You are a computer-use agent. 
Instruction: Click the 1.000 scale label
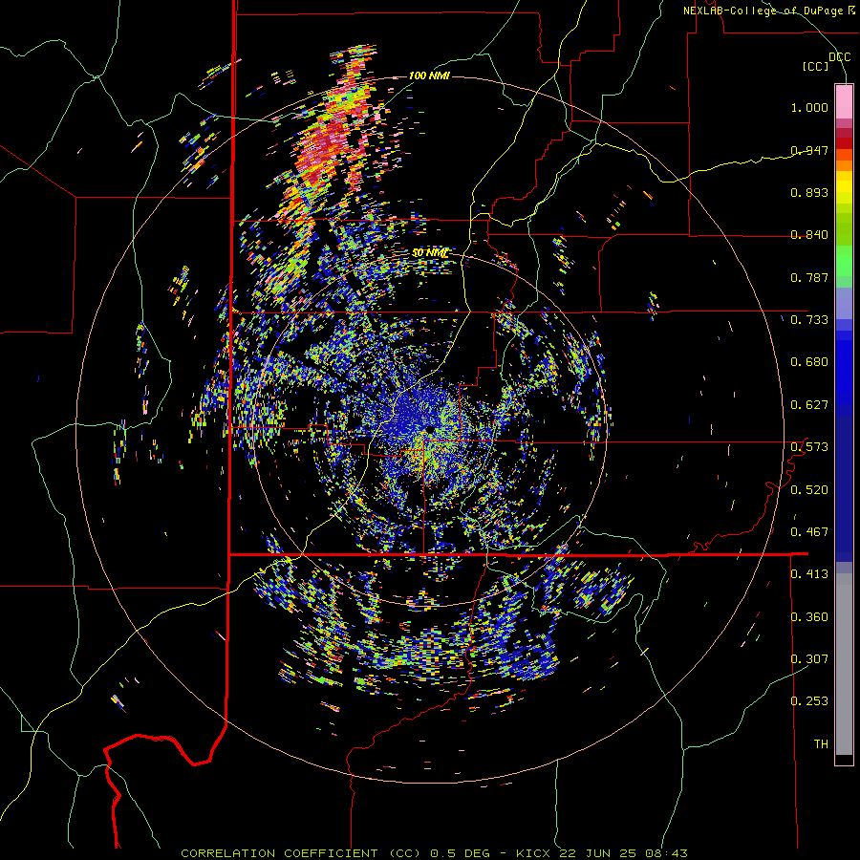tap(809, 107)
